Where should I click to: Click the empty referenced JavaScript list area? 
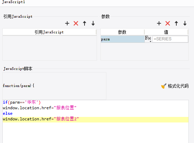[x=50, y=48]
